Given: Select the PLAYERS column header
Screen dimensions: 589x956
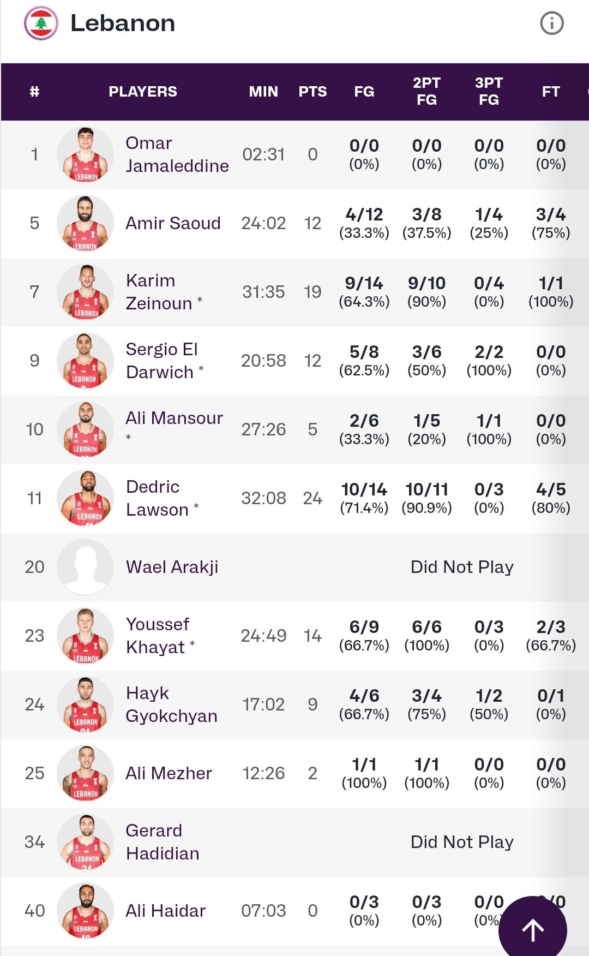Looking at the screenshot, I should tap(143, 92).
